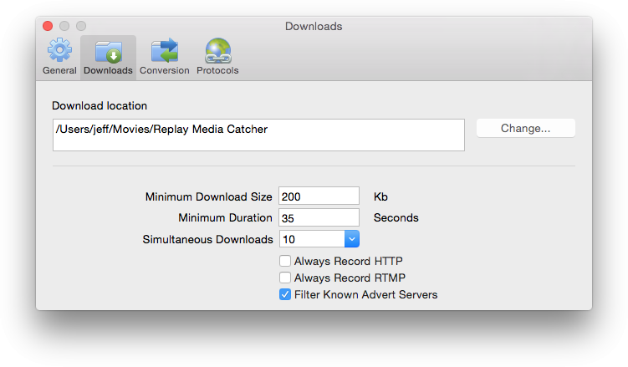Click the 'Simultaneous Downloads' label
The image size is (628, 367).
click(x=208, y=239)
